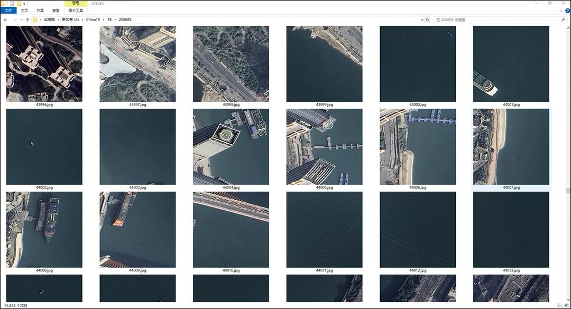Select thumbnail 43997.jpg
Viewport: 571px width, 309px height.
[137, 64]
